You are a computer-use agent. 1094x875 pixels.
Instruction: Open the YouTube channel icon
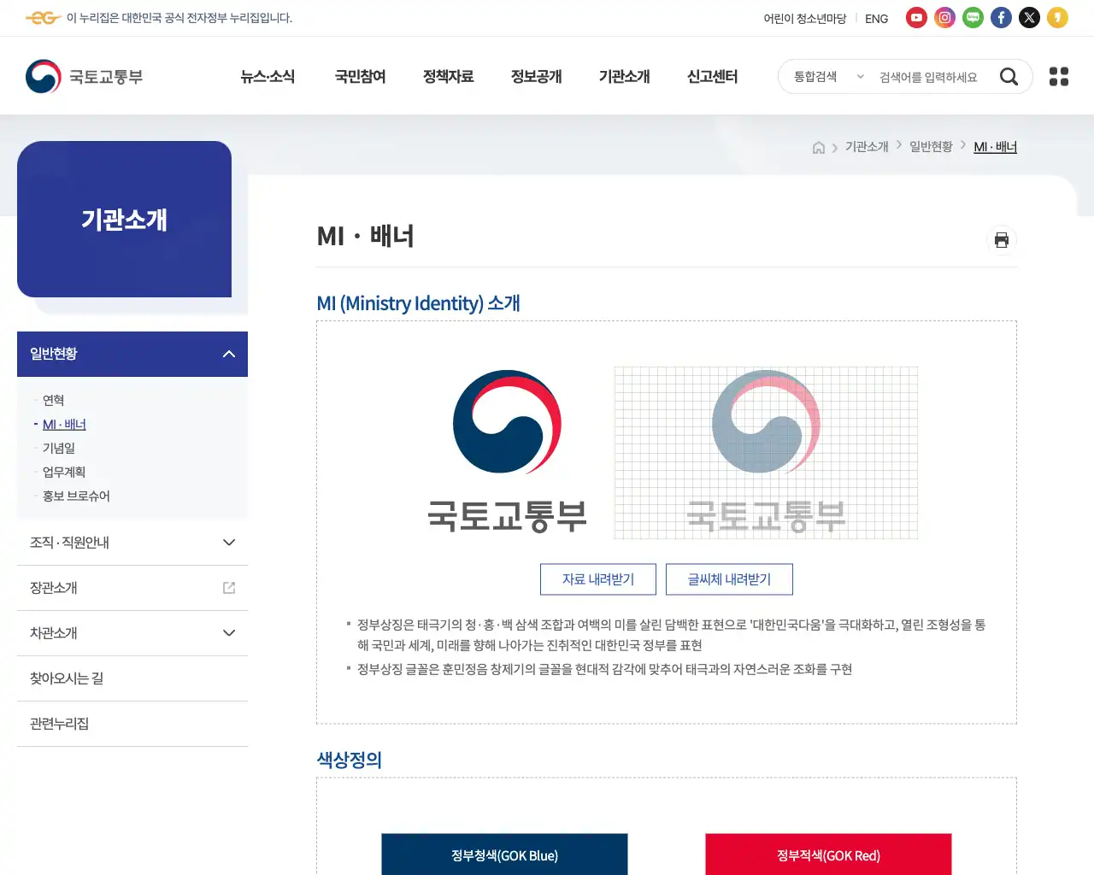tap(916, 18)
